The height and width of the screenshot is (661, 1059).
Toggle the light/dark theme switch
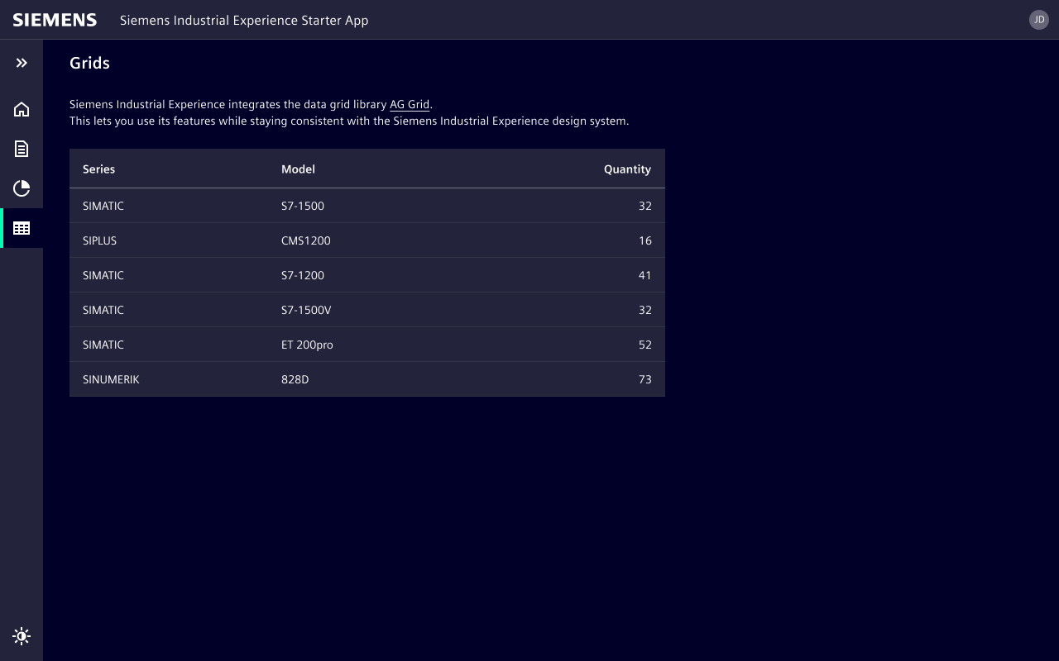22,635
